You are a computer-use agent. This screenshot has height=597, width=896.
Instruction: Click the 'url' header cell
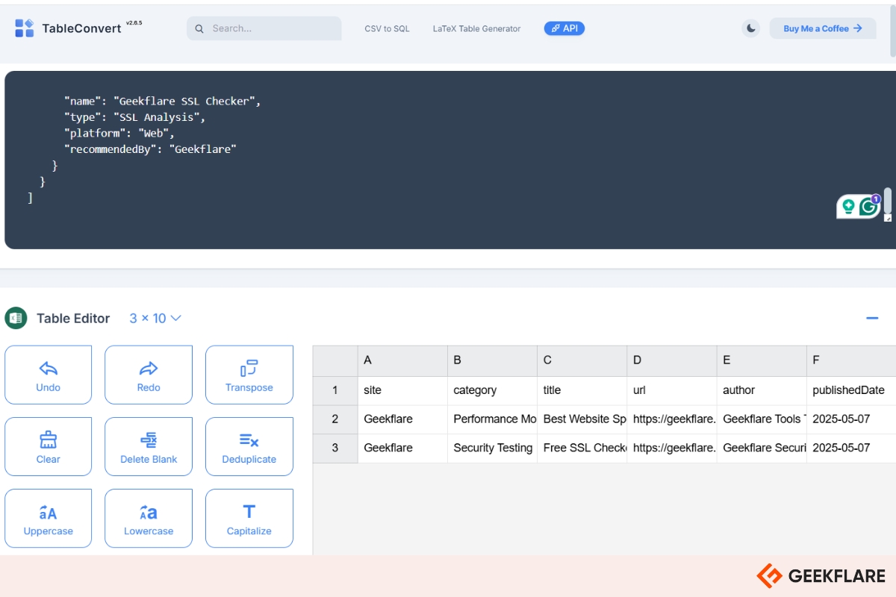tap(671, 390)
